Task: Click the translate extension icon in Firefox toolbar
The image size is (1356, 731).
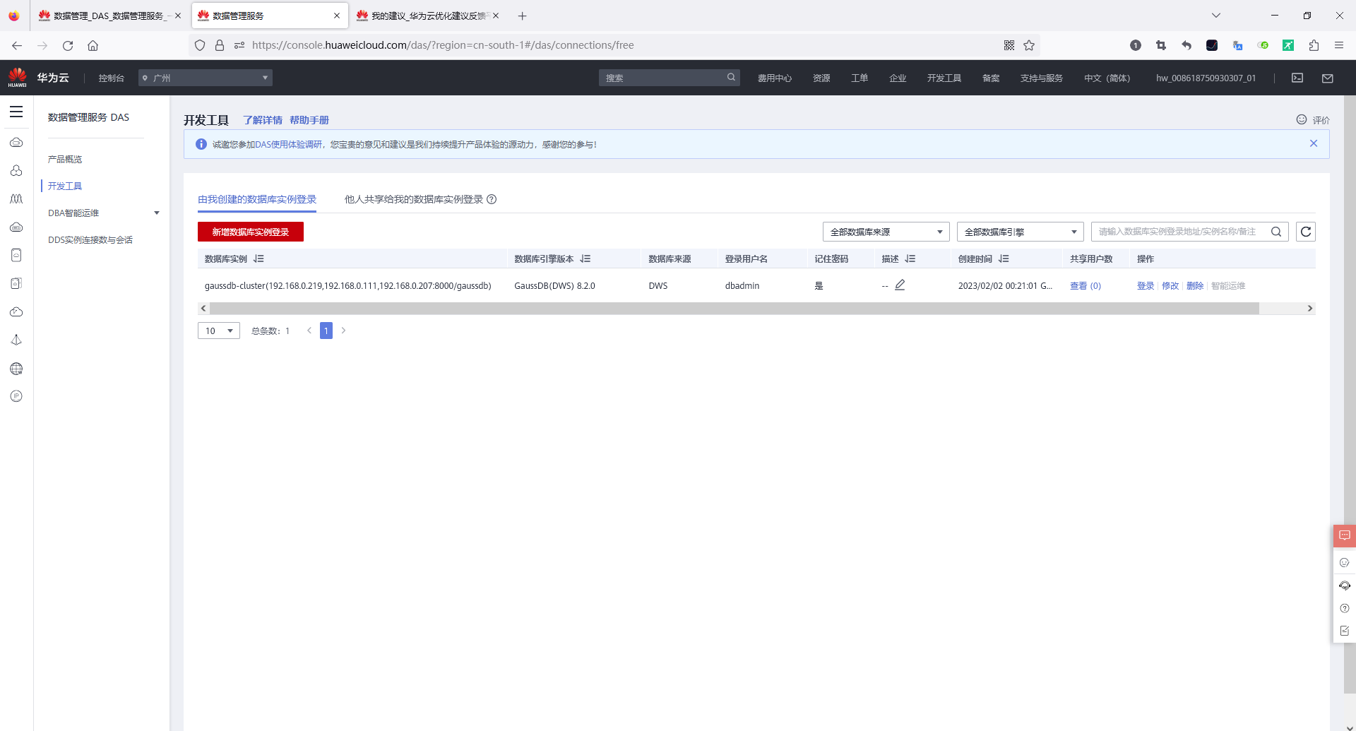Action: (x=1237, y=45)
